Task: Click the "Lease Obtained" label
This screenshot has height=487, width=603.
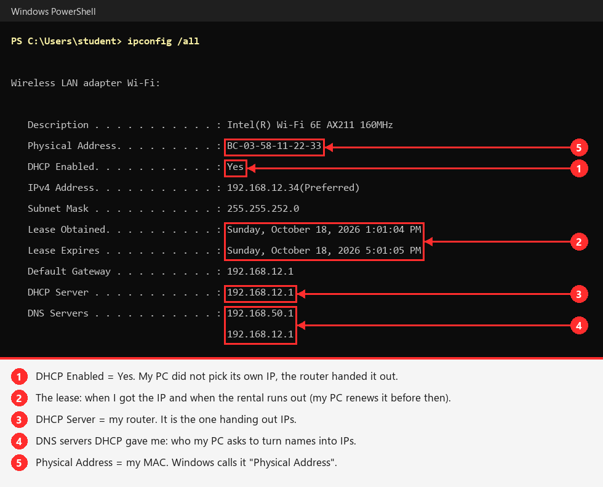Action: coord(66,230)
